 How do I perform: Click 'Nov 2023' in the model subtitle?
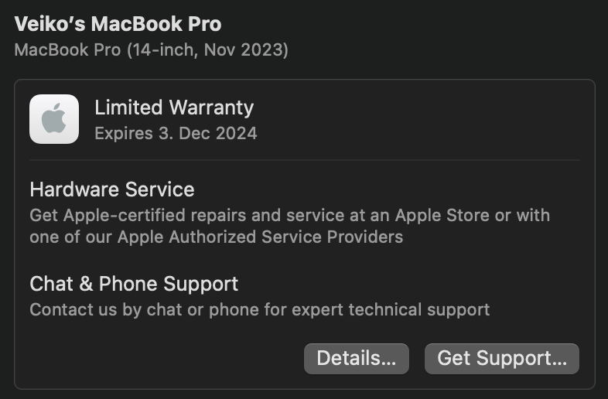(244, 50)
